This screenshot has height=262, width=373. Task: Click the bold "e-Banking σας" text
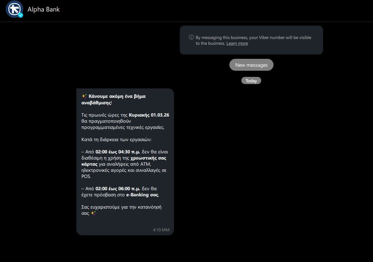click(142, 195)
